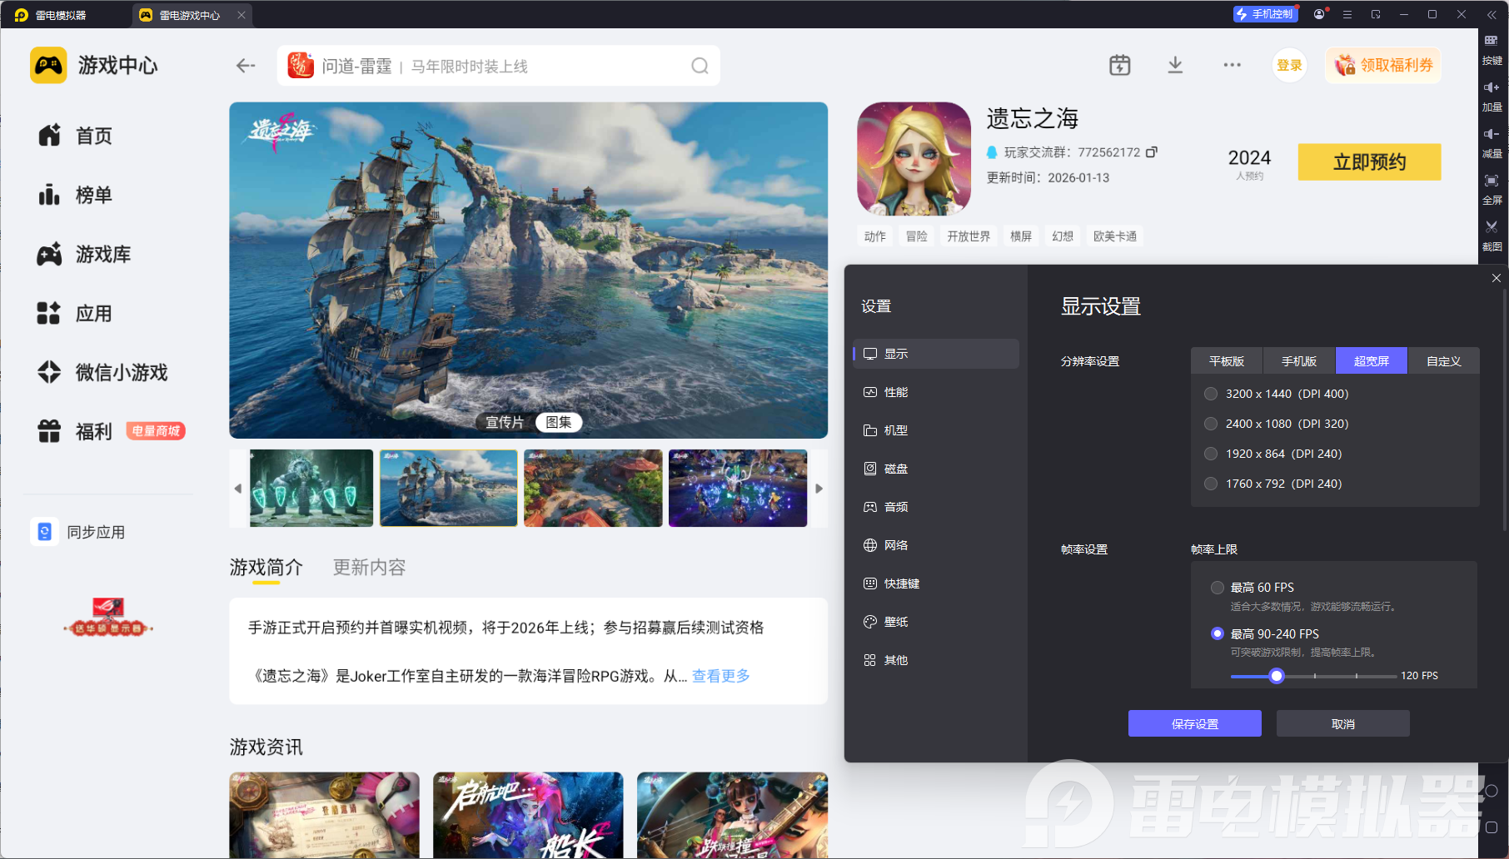
Task: Click the 截图 screenshot scissors icon
Action: click(1492, 226)
